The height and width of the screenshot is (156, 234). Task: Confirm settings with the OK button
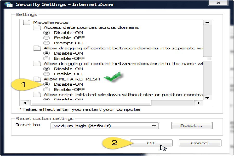click(x=151, y=143)
